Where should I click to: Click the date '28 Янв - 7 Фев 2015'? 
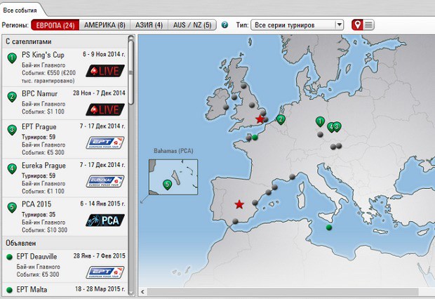100,256
